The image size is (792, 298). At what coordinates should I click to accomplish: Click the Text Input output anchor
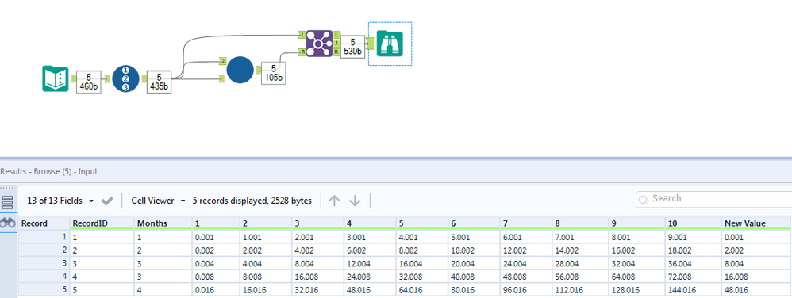73,78
